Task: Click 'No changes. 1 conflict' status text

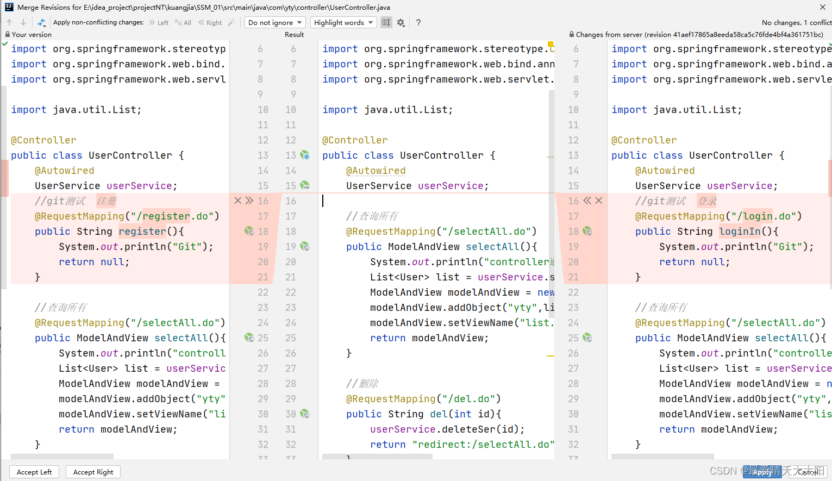Action: (796, 22)
